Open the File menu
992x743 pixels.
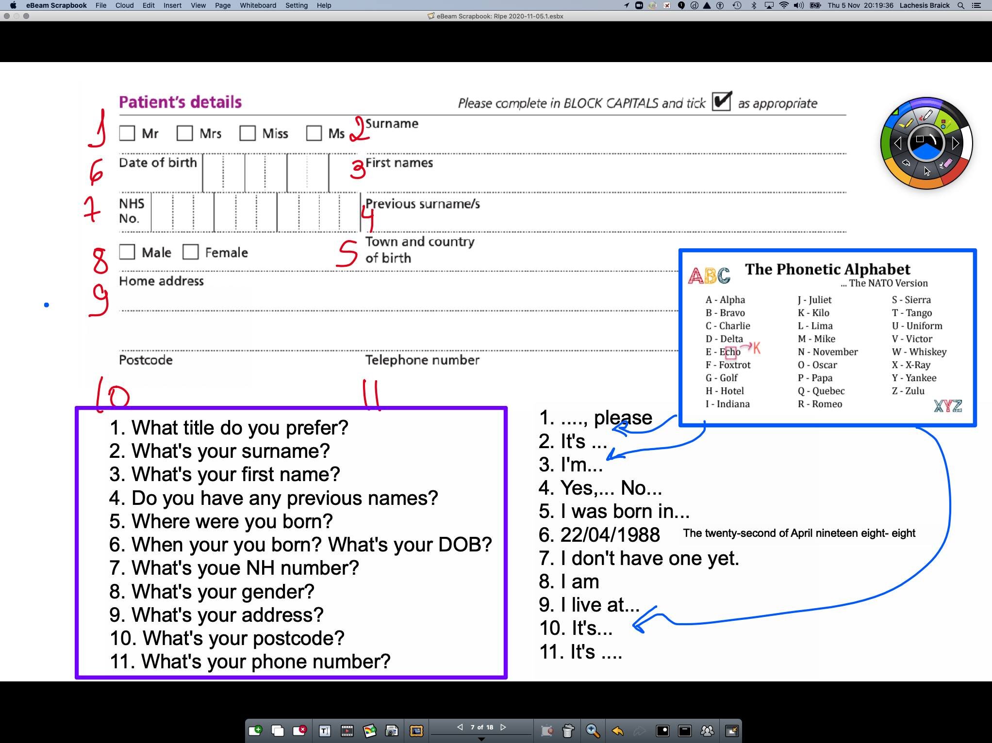(101, 5)
